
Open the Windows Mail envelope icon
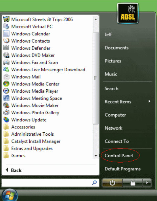(6, 77)
